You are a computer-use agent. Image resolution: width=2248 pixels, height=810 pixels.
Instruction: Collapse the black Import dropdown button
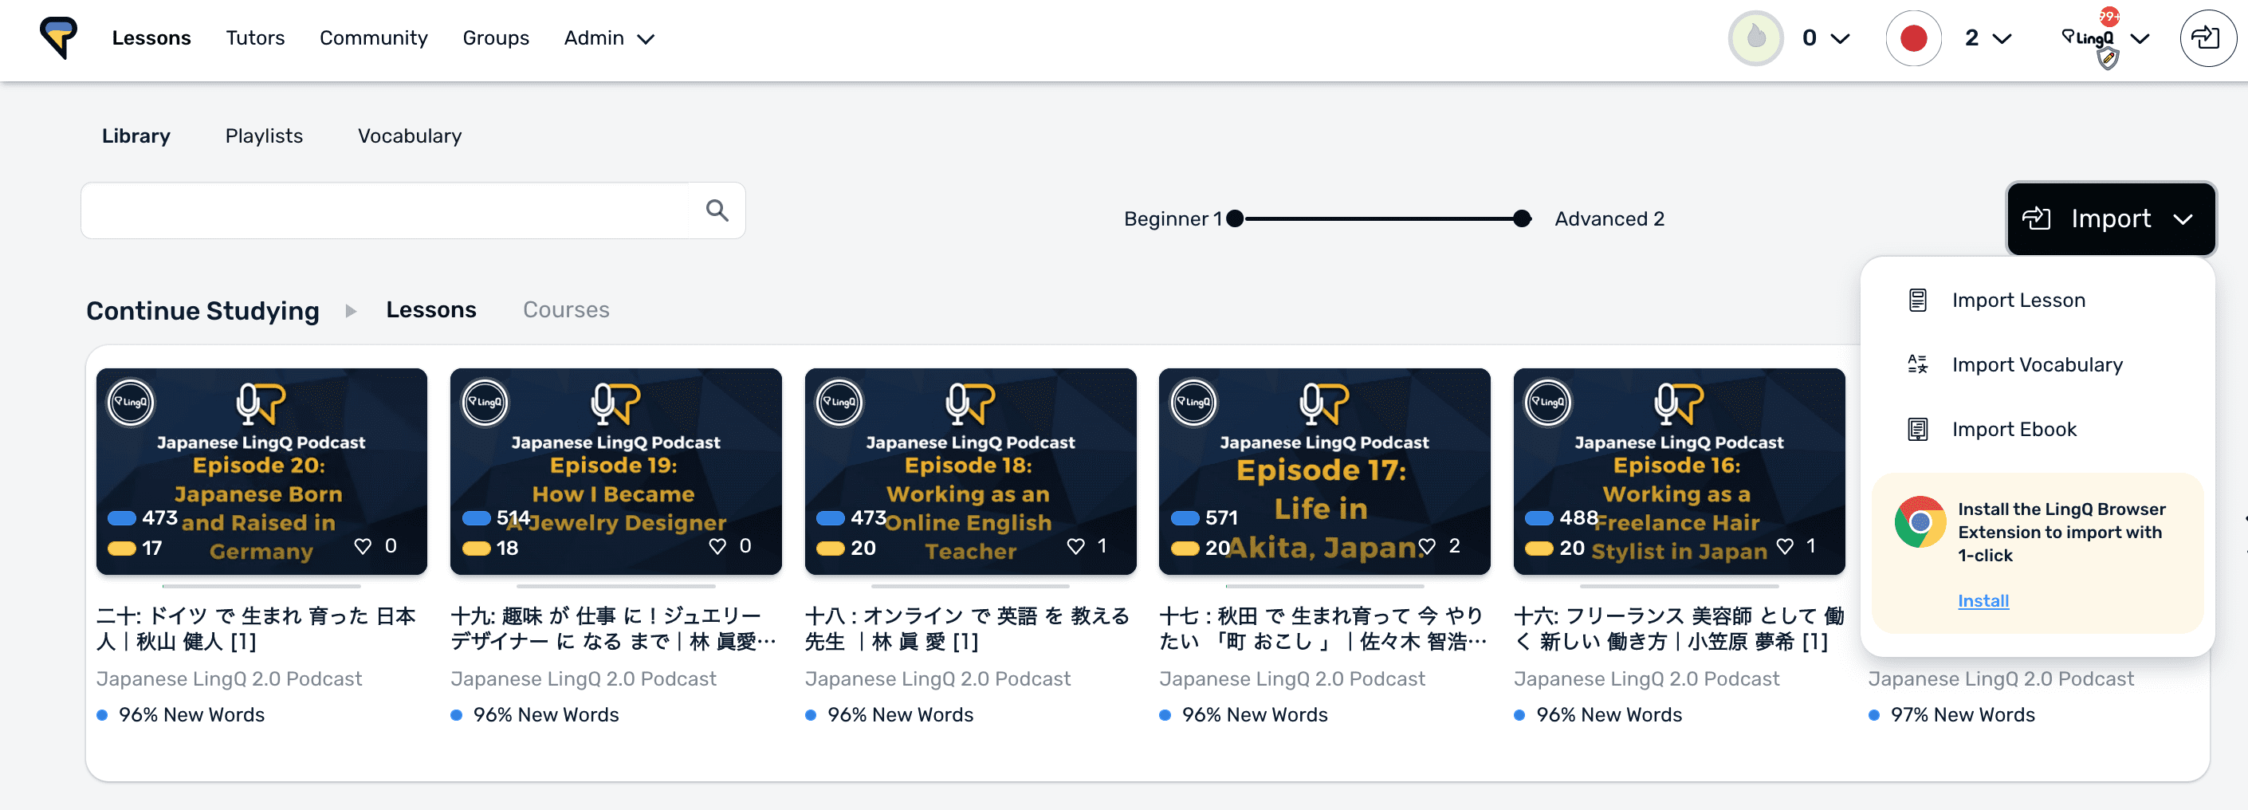(x=2110, y=219)
